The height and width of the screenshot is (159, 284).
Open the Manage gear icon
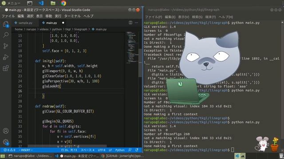coord(6,142)
